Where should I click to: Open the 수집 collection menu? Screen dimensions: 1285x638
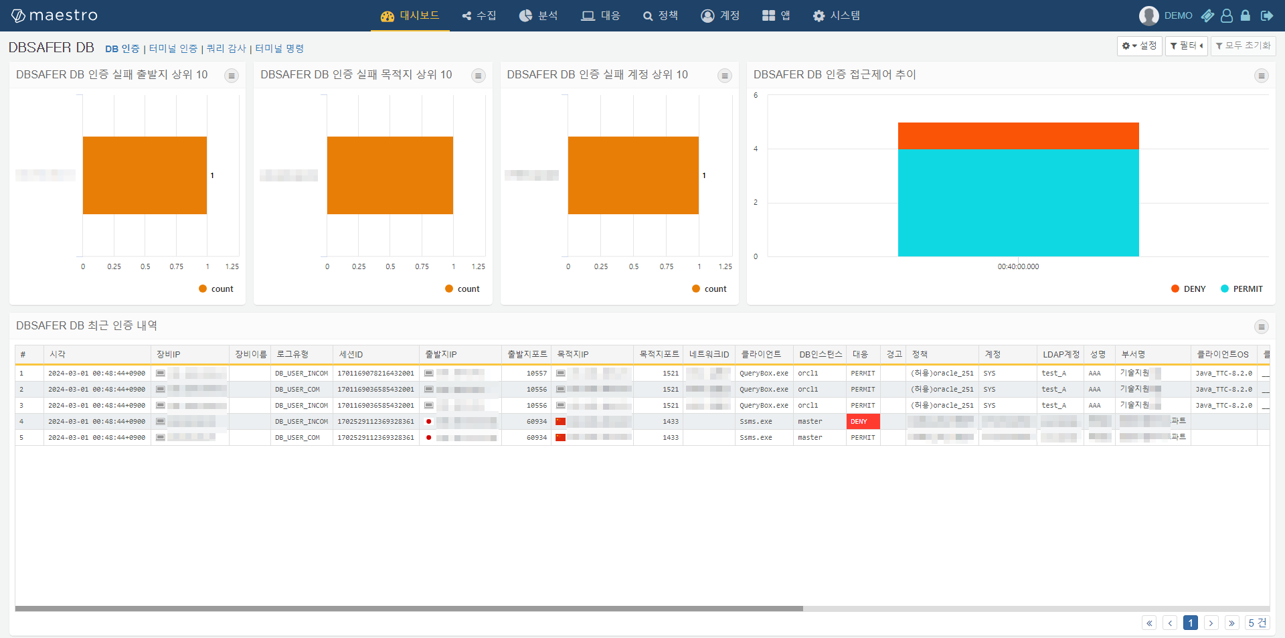(x=479, y=15)
